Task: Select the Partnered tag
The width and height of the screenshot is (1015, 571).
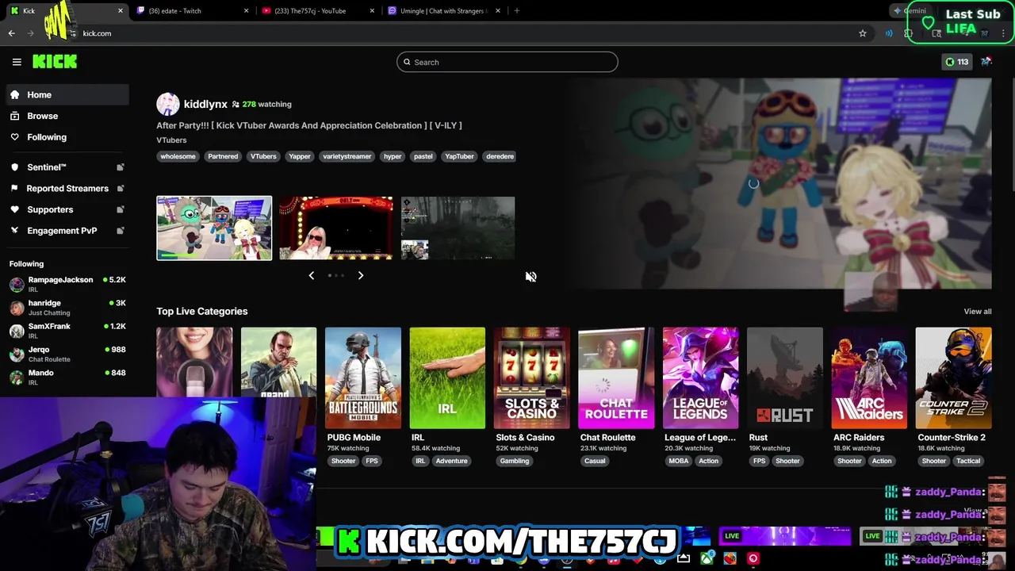Action: [x=223, y=156]
